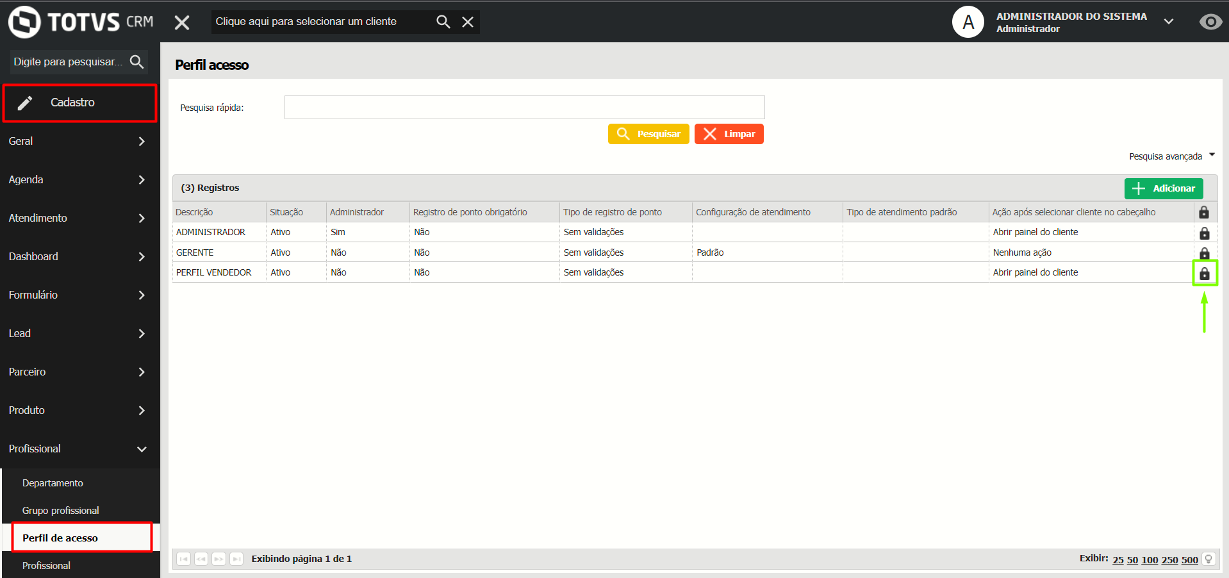
Task: Click the Padrão cell in GERENTE row
Action: (768, 252)
